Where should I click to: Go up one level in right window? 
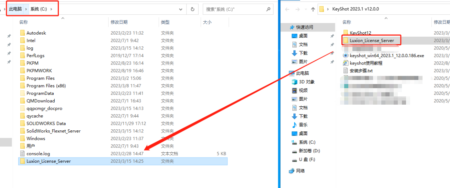coord(313,9)
